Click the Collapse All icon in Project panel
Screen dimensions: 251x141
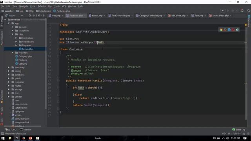point(34,16)
